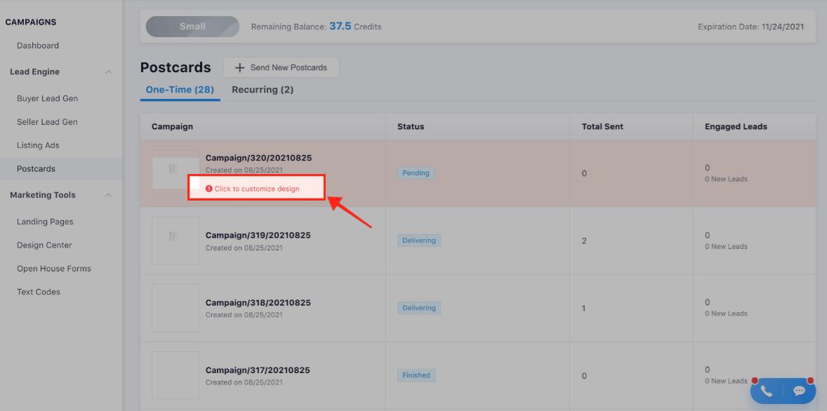Select Text Codes in the sidebar
827x411 pixels.
(x=39, y=292)
